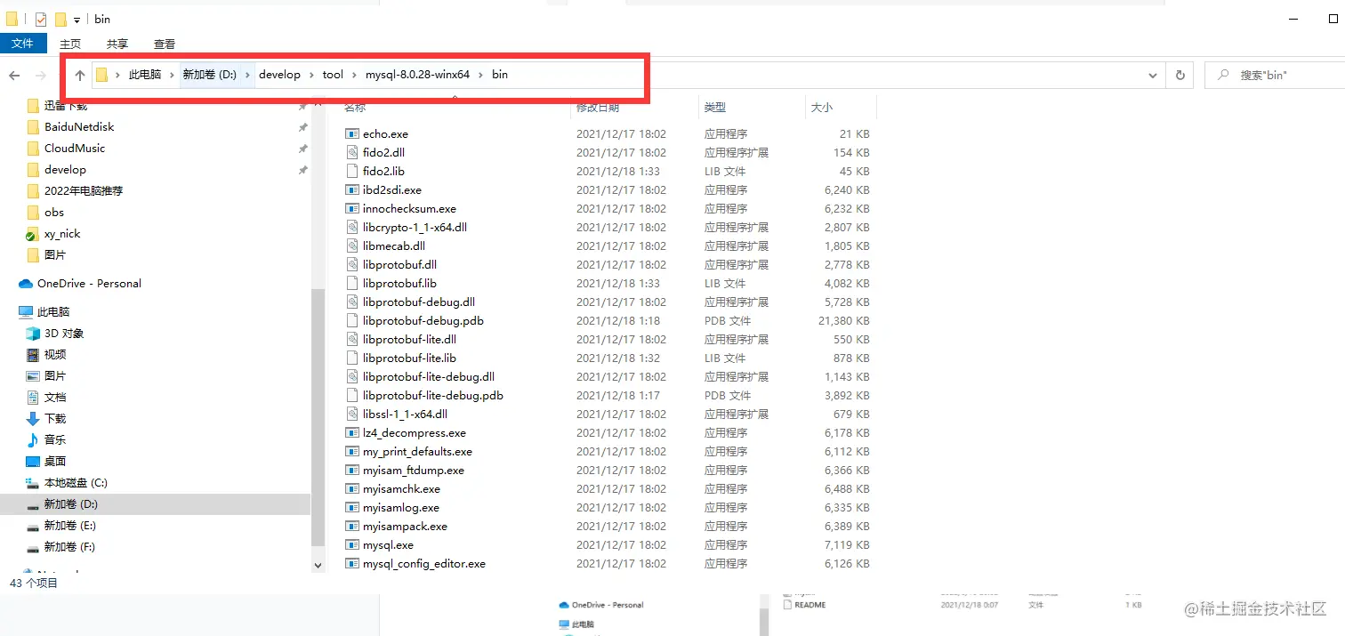Open the 文件 ribbon tab
This screenshot has height=636, width=1345.
click(x=22, y=43)
